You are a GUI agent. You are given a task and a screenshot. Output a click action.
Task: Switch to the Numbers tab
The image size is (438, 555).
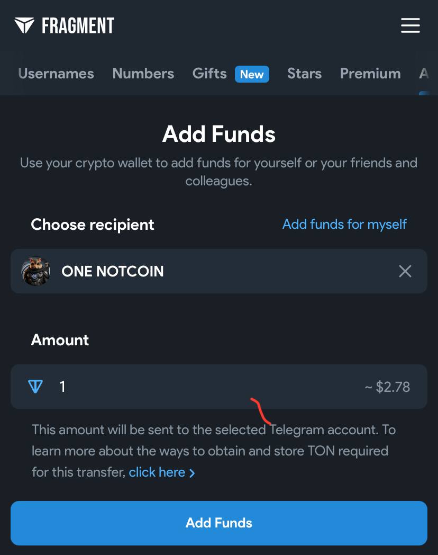pyautogui.click(x=143, y=74)
